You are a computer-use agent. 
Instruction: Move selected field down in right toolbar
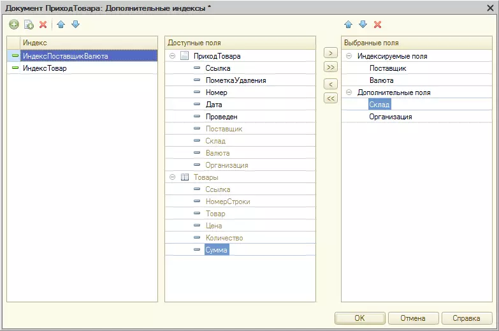(363, 24)
